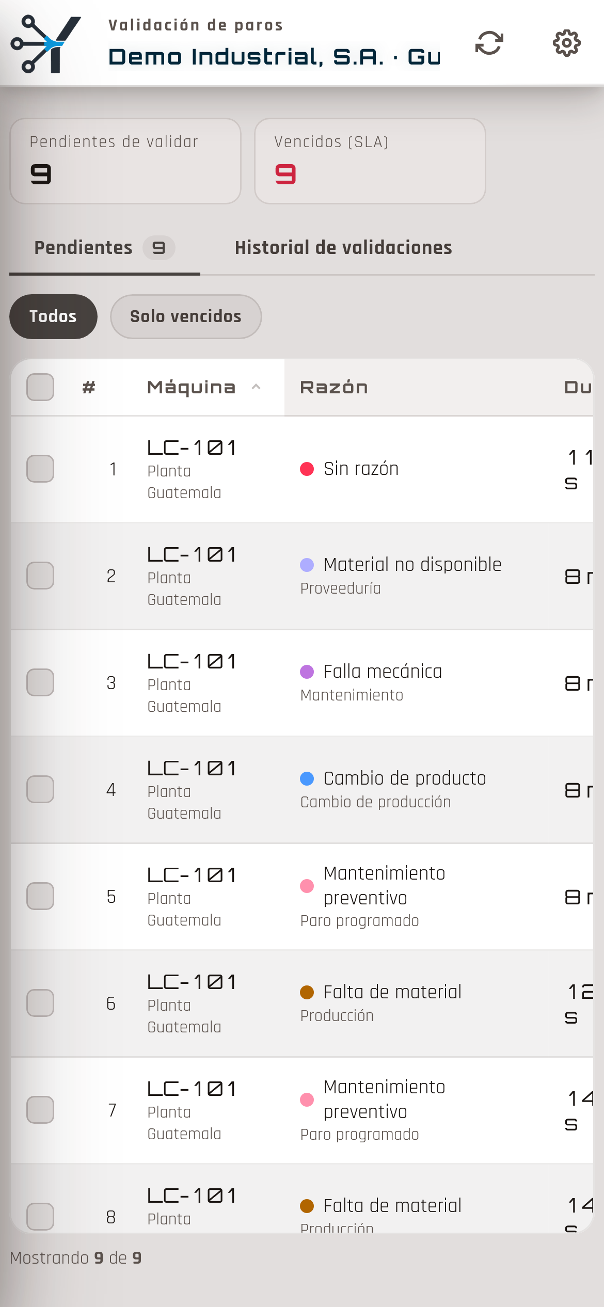Click the lavender dot beside Material no disponible
The width and height of the screenshot is (604, 1307).
point(307,565)
